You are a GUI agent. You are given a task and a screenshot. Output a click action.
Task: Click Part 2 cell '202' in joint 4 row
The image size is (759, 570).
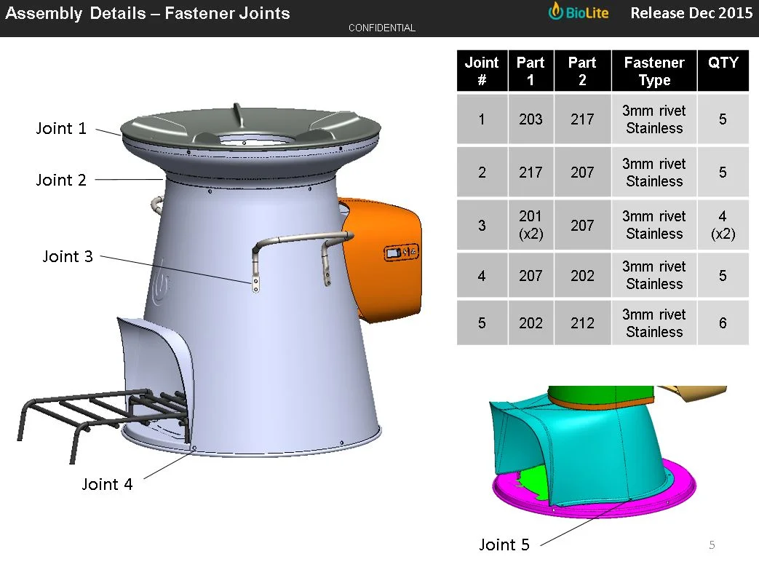coord(582,276)
